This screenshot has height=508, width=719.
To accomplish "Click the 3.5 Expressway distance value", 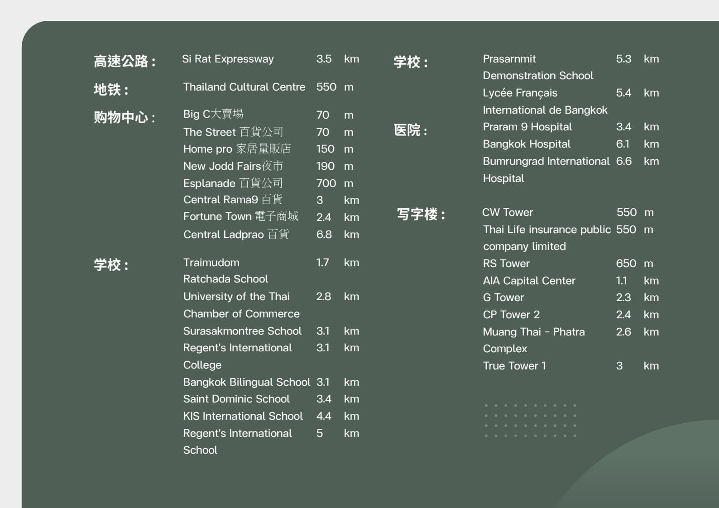I will pos(324,59).
